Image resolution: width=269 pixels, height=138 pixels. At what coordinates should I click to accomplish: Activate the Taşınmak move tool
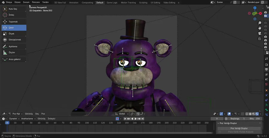pyautogui.click(x=14, y=22)
